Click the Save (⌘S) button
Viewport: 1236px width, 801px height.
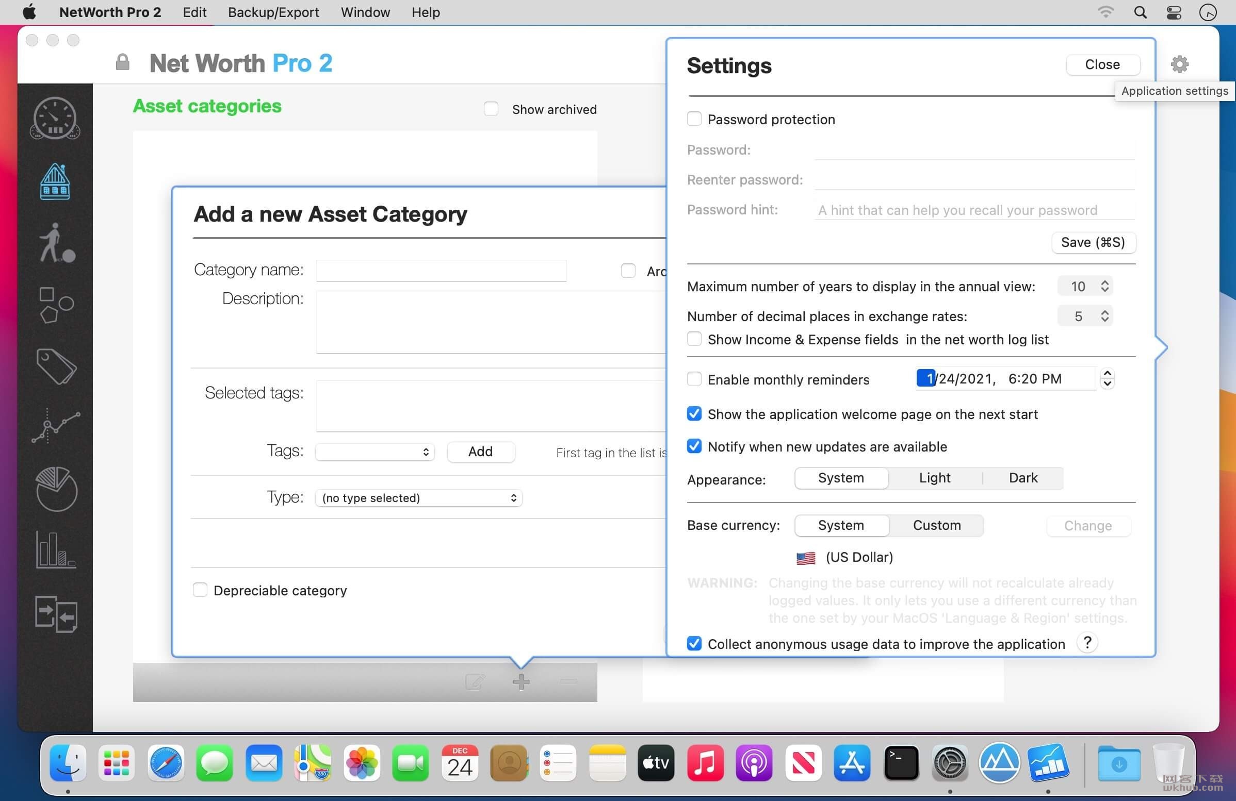1093,242
